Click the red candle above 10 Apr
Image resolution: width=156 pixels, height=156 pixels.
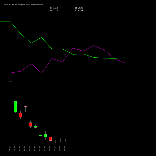tap(20, 115)
